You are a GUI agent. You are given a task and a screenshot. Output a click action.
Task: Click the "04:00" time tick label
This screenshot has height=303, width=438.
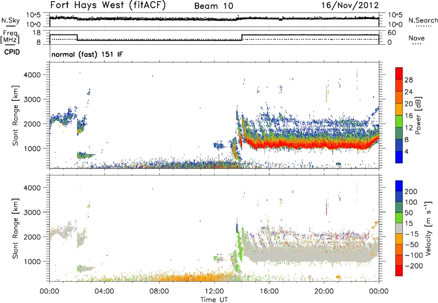[104, 292]
